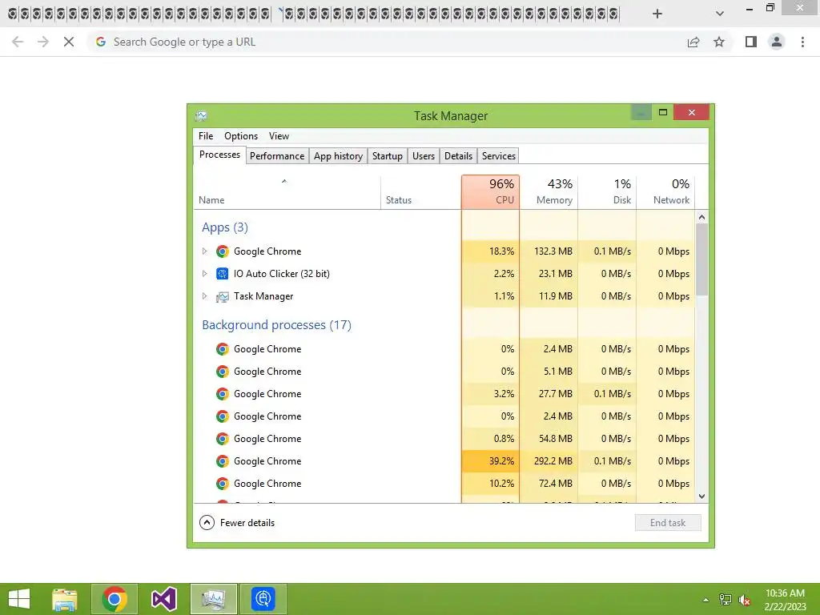Click Chrome icon in the 10.2% CPU row
Viewport: 820px width, 615px height.
(223, 484)
